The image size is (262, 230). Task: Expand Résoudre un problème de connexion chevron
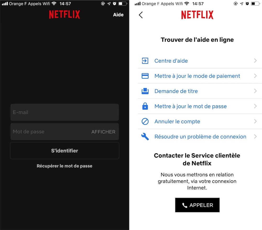(x=255, y=137)
